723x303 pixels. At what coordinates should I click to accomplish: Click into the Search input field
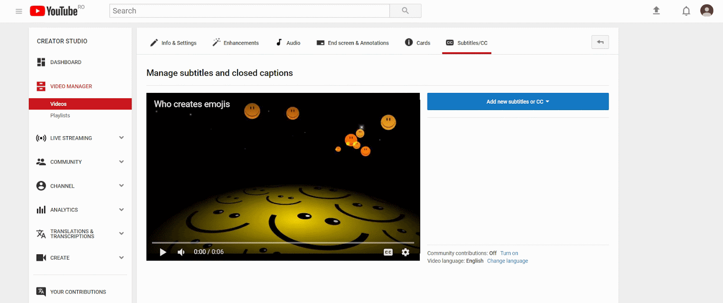[x=249, y=11]
